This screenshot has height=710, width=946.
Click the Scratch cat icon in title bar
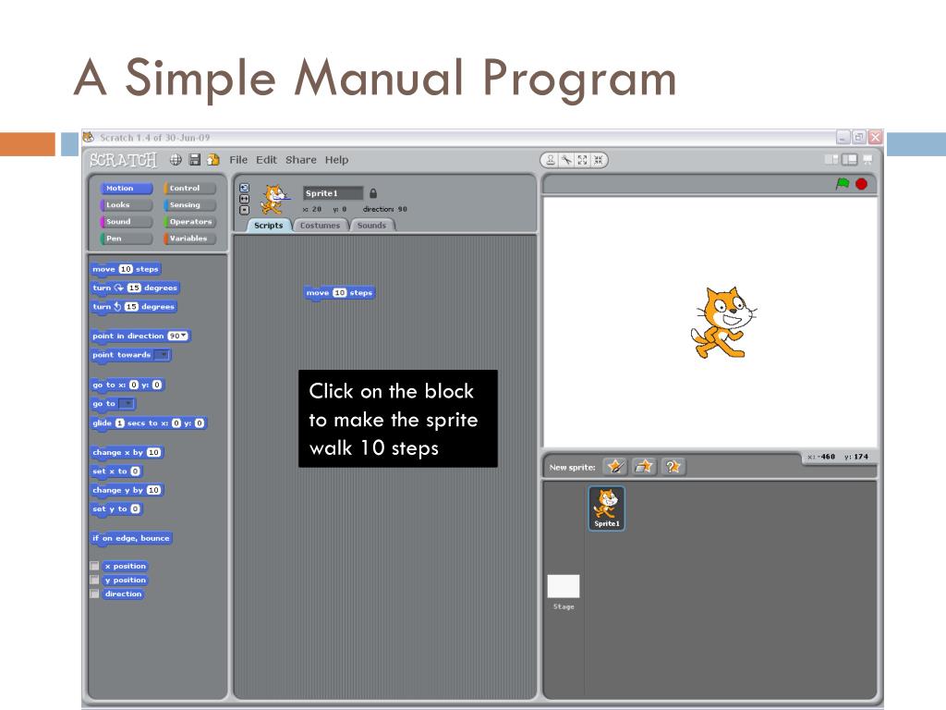point(88,137)
